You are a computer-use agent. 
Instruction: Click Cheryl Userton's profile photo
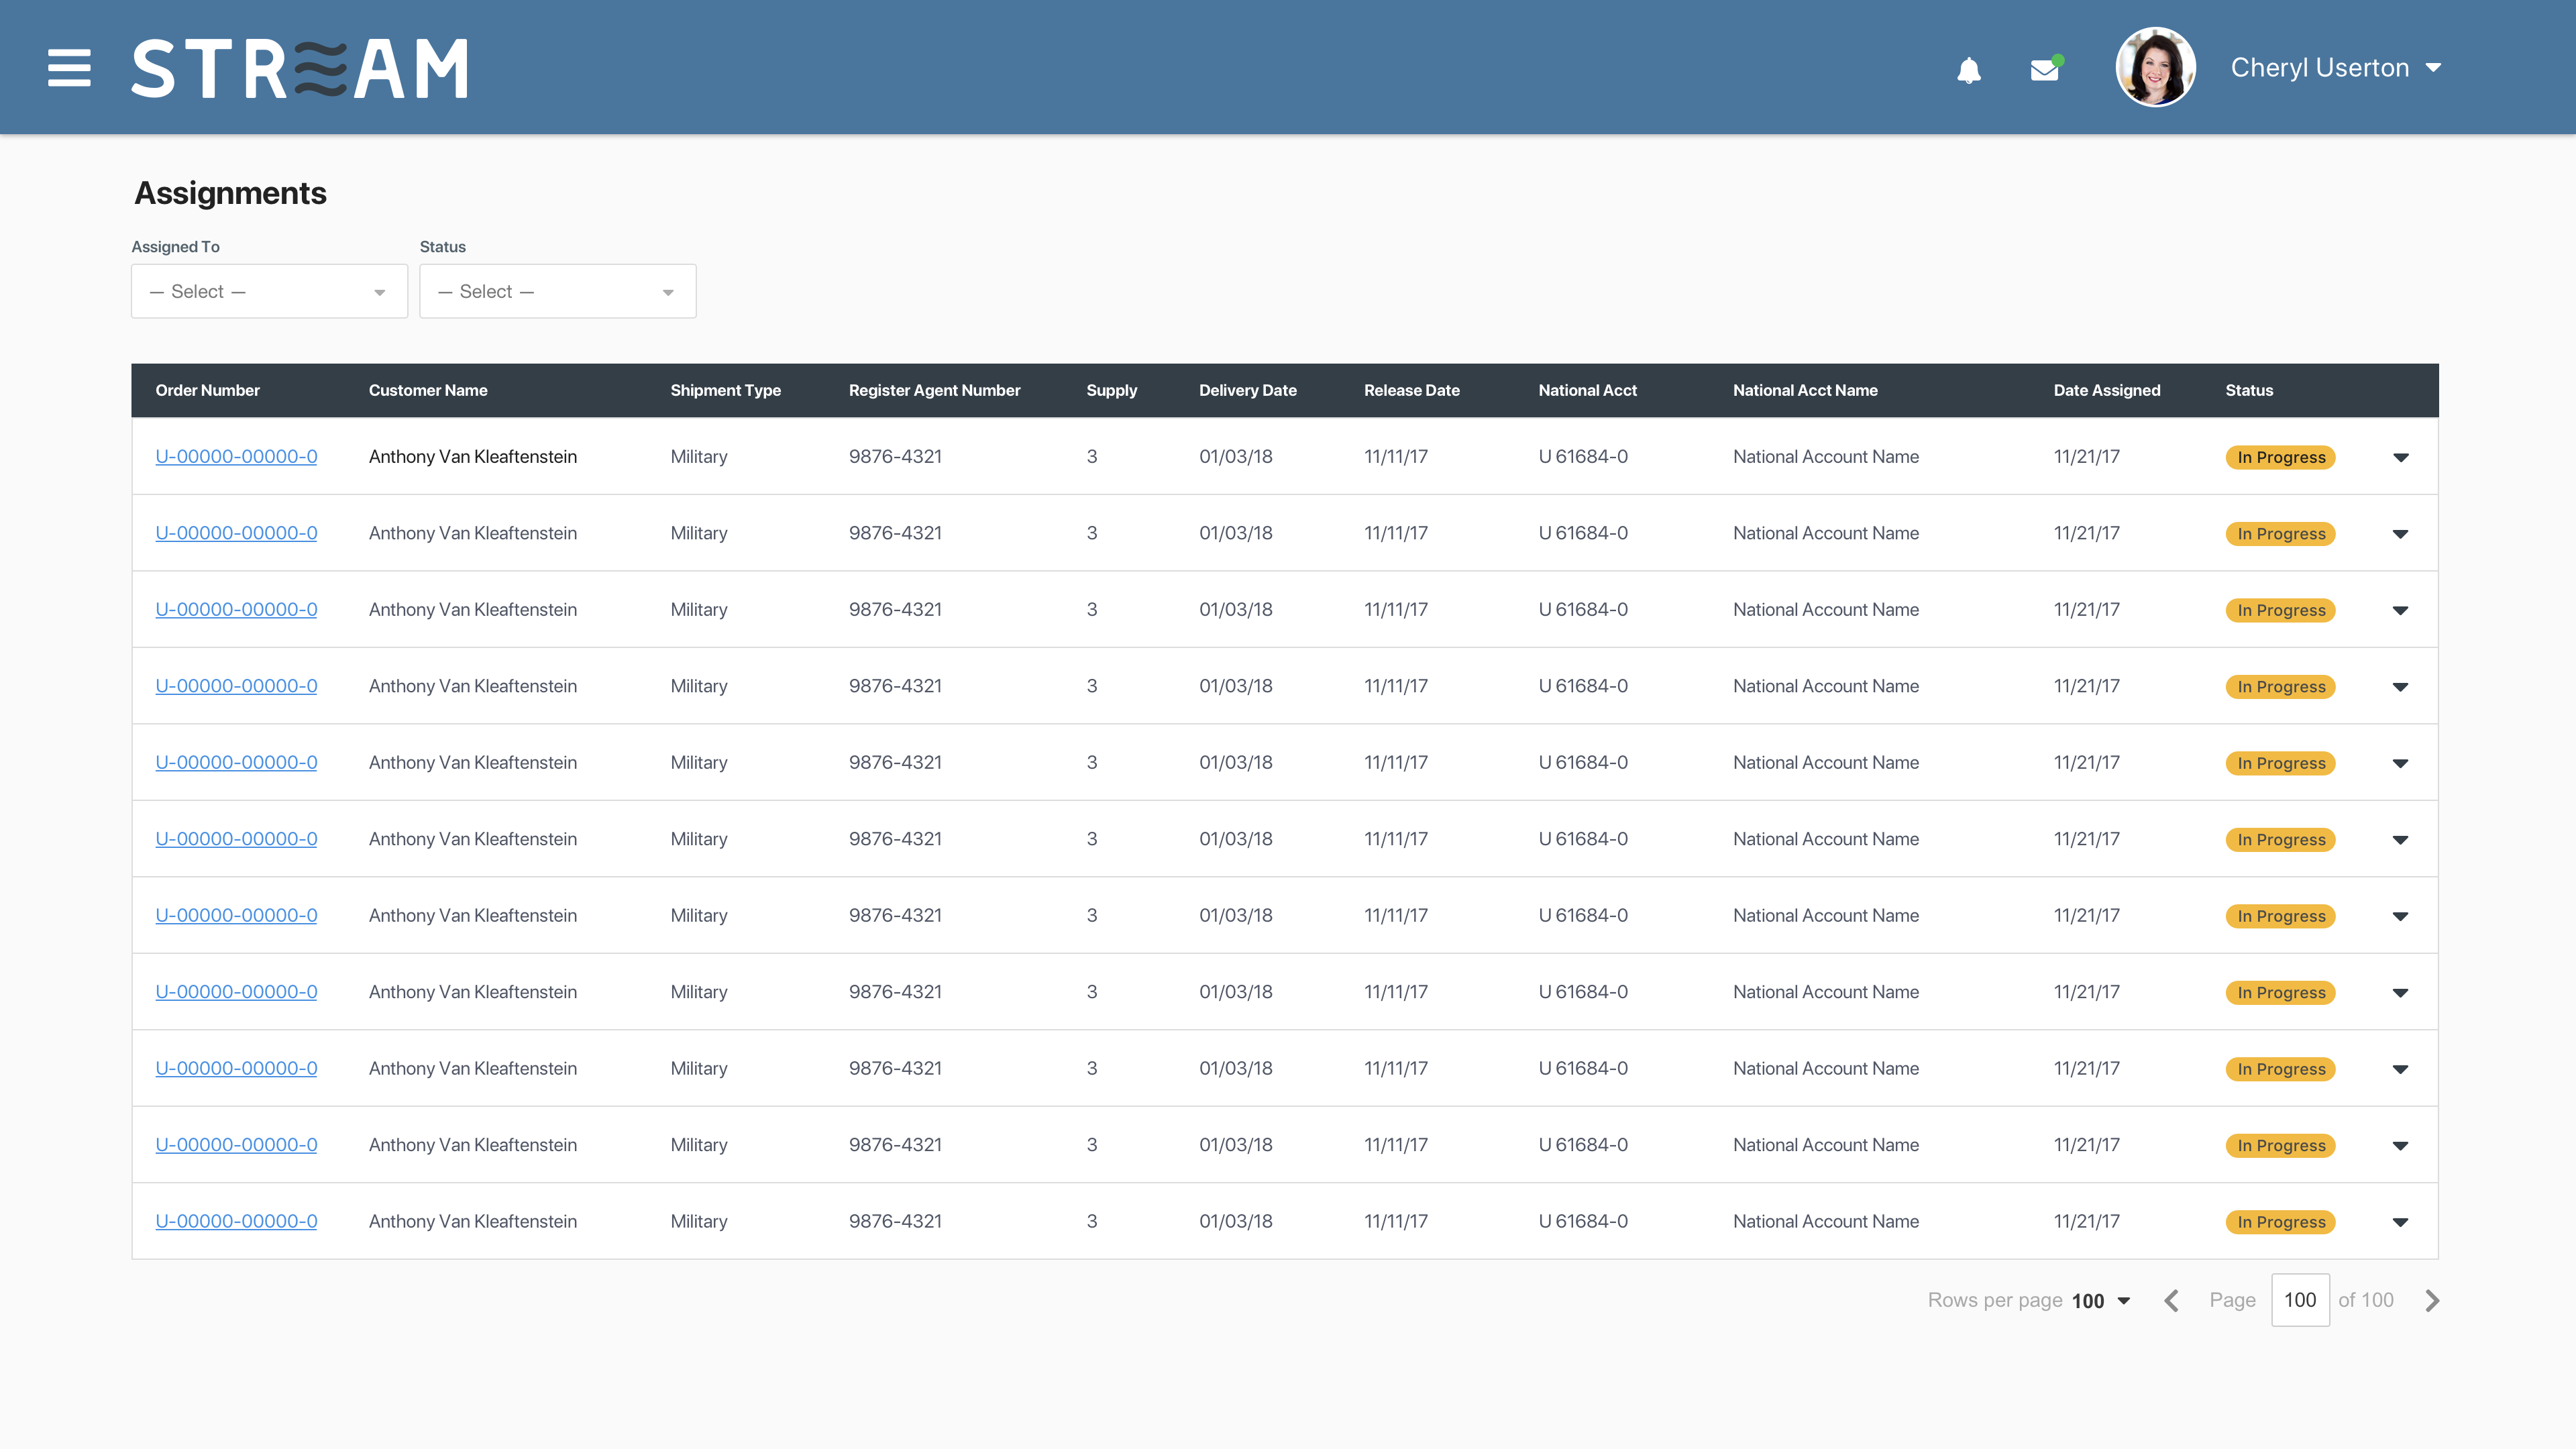[x=2155, y=67]
